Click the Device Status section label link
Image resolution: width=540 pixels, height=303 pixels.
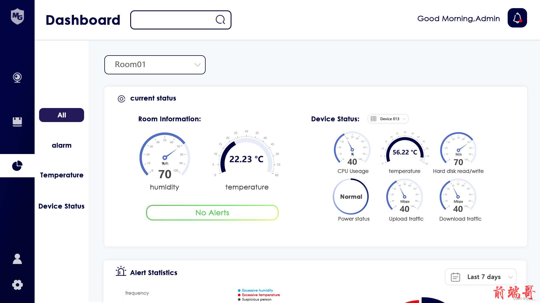[x=62, y=206]
